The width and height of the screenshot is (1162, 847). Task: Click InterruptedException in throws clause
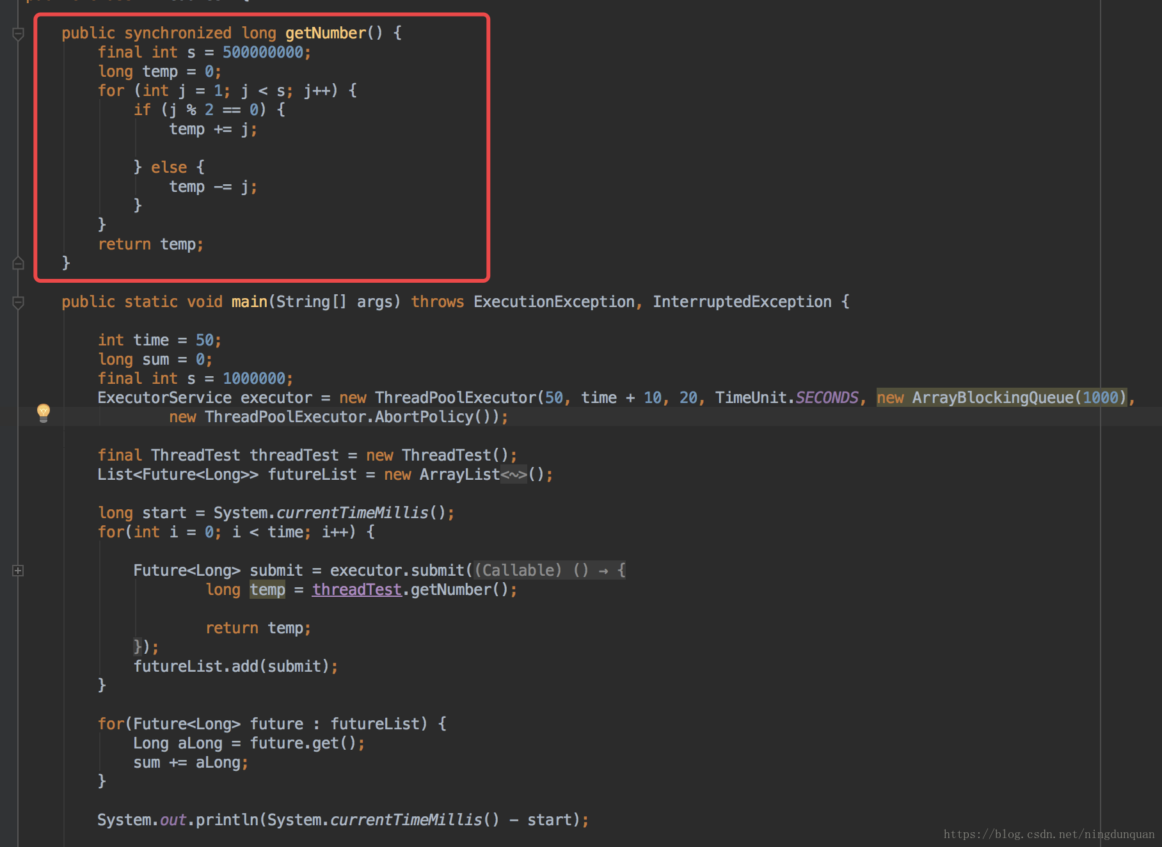pos(742,302)
